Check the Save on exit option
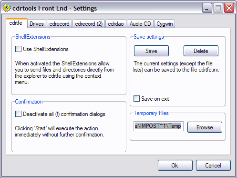The image size is (237, 178). coord(136,99)
